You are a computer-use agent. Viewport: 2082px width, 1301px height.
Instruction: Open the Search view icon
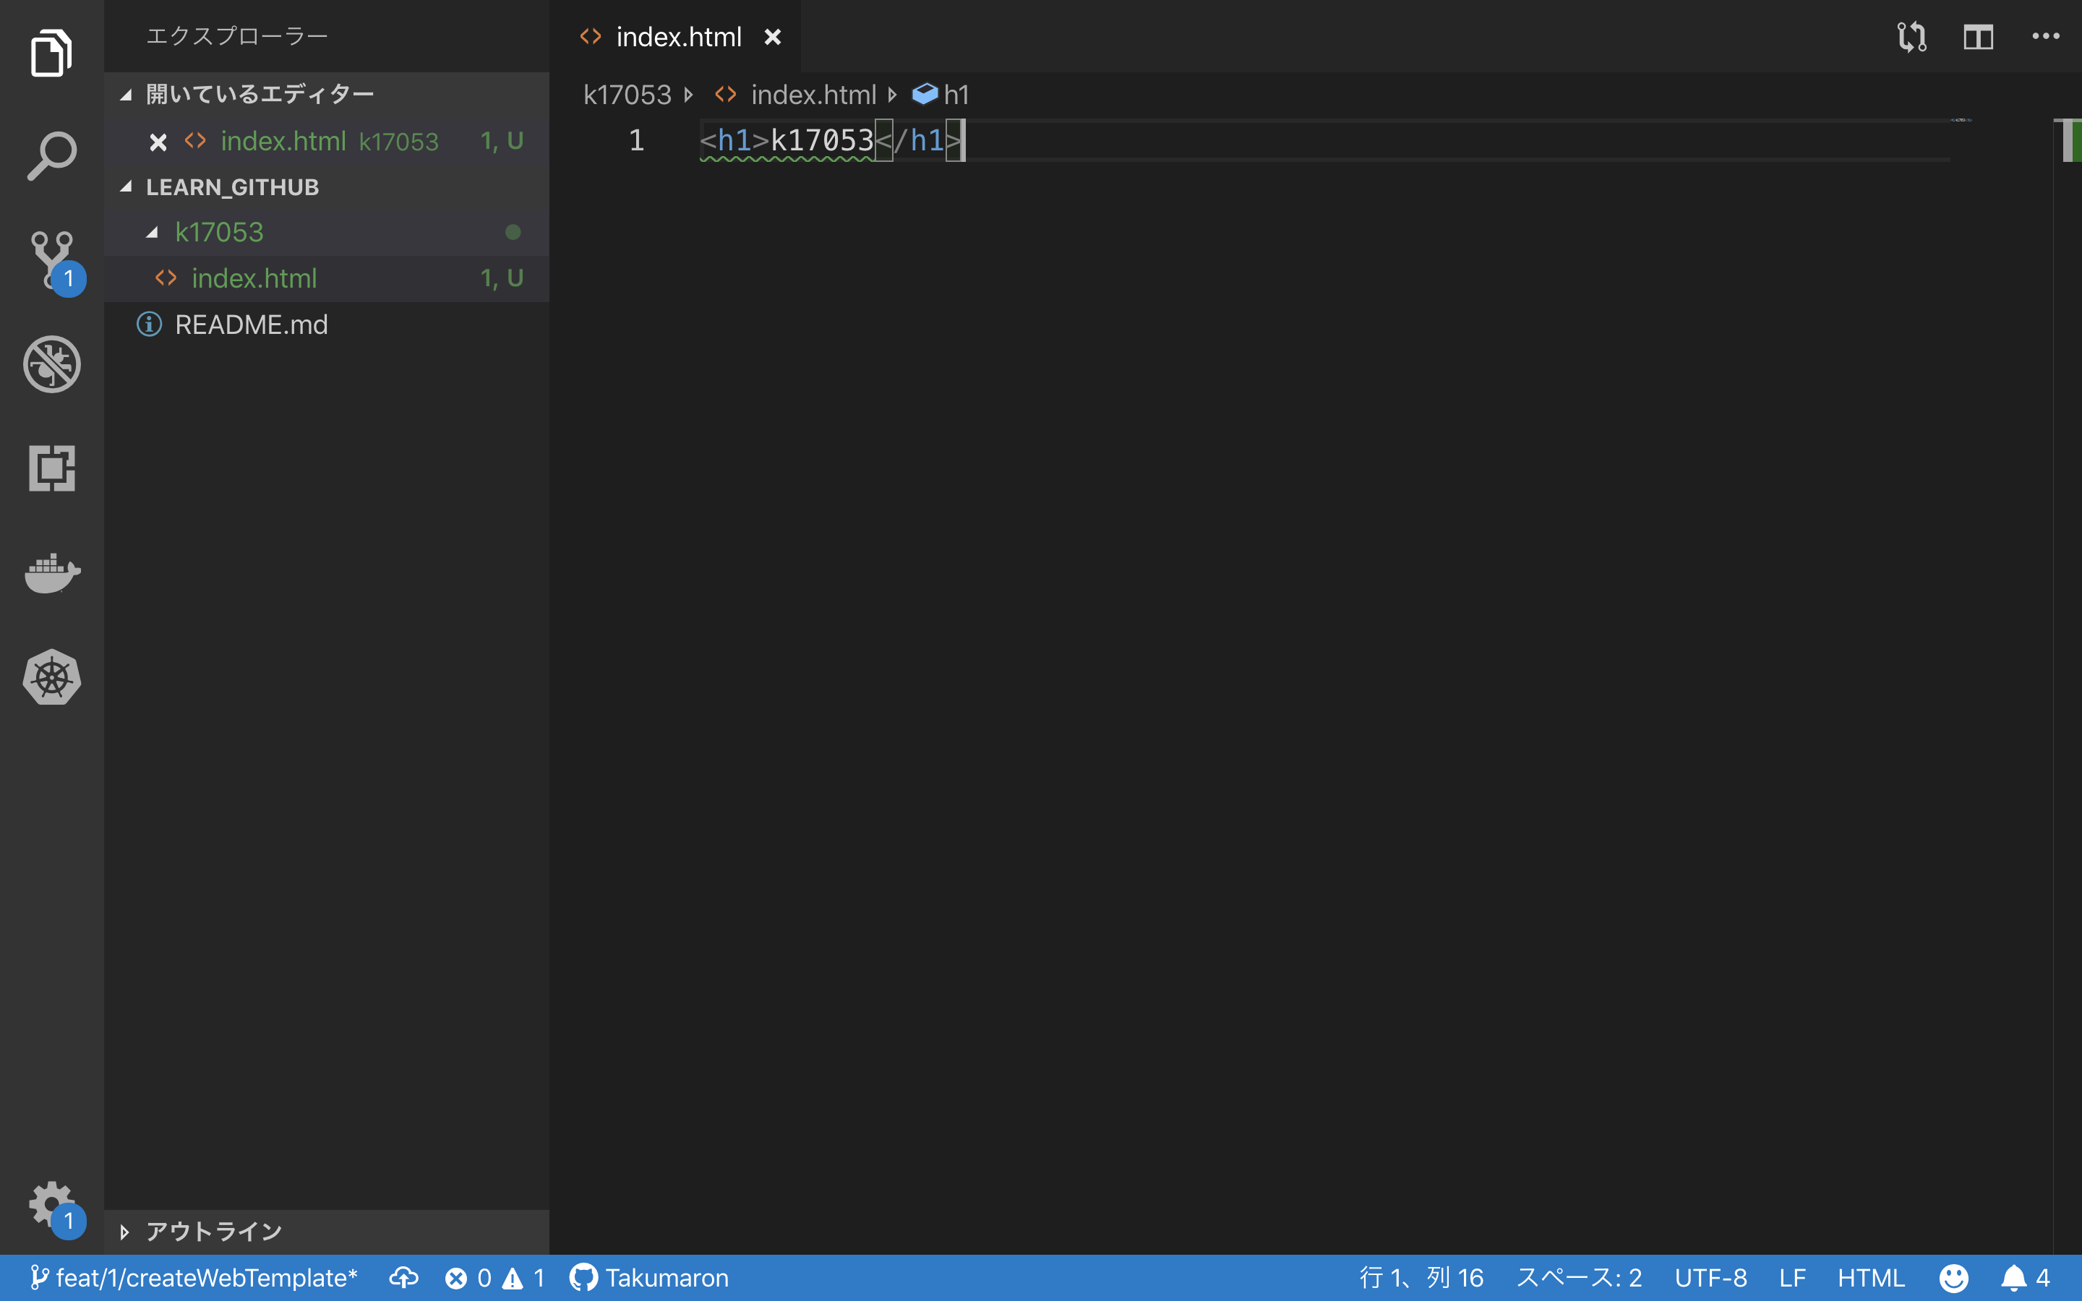pyautogui.click(x=51, y=155)
